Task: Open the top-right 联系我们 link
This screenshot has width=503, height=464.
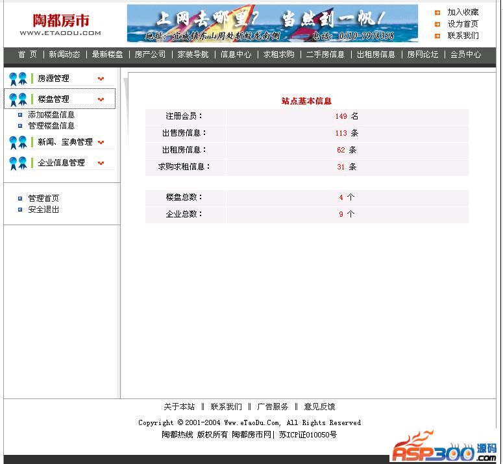Action: (x=463, y=36)
